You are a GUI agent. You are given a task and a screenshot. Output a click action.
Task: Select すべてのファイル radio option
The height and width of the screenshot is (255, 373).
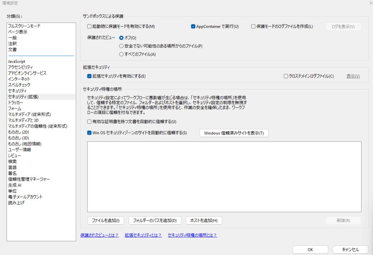(x=121, y=54)
